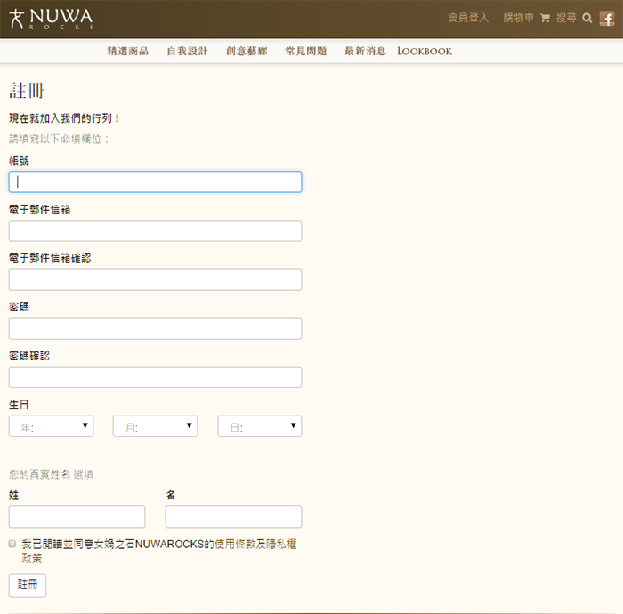The height and width of the screenshot is (614, 623).
Task: Click the 電子郵件信箱 email field
Action: (156, 230)
